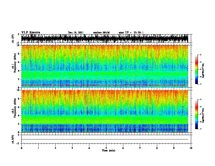The width and height of the screenshot is (215, 166).
Task: Click the "-3" label on ch.2 colorbar
Action: 200,100
